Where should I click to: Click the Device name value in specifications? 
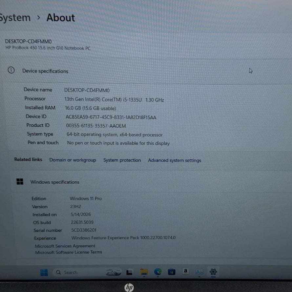[87, 90]
